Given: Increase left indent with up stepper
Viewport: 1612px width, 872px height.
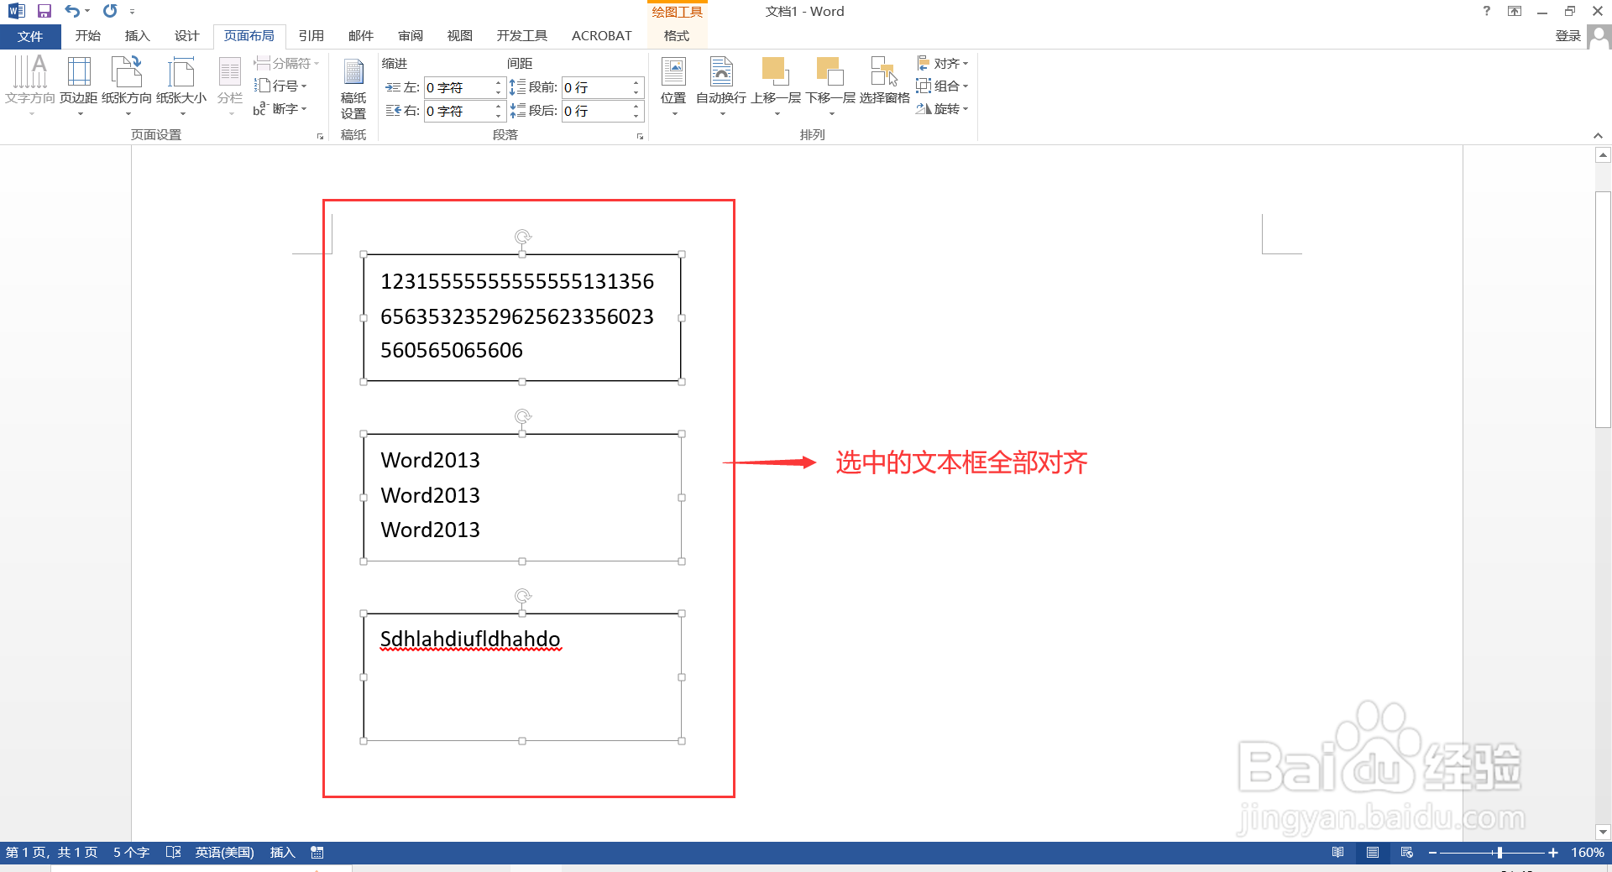Looking at the screenshot, I should pyautogui.click(x=499, y=82).
